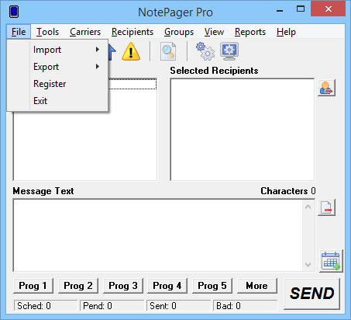Click the Prog 4 button
Image resolution: width=351 pixels, height=320 pixels.
pos(167,286)
